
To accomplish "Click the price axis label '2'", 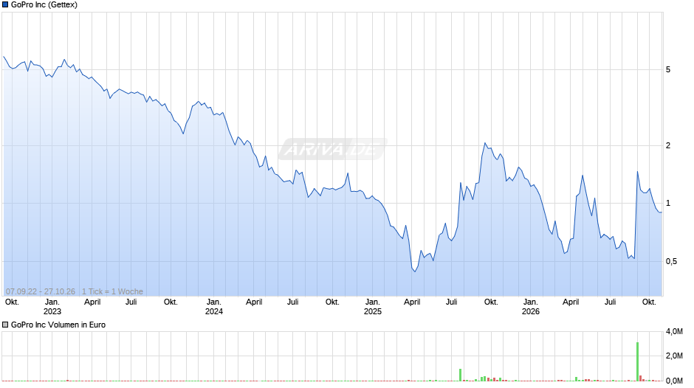I will click(668, 145).
